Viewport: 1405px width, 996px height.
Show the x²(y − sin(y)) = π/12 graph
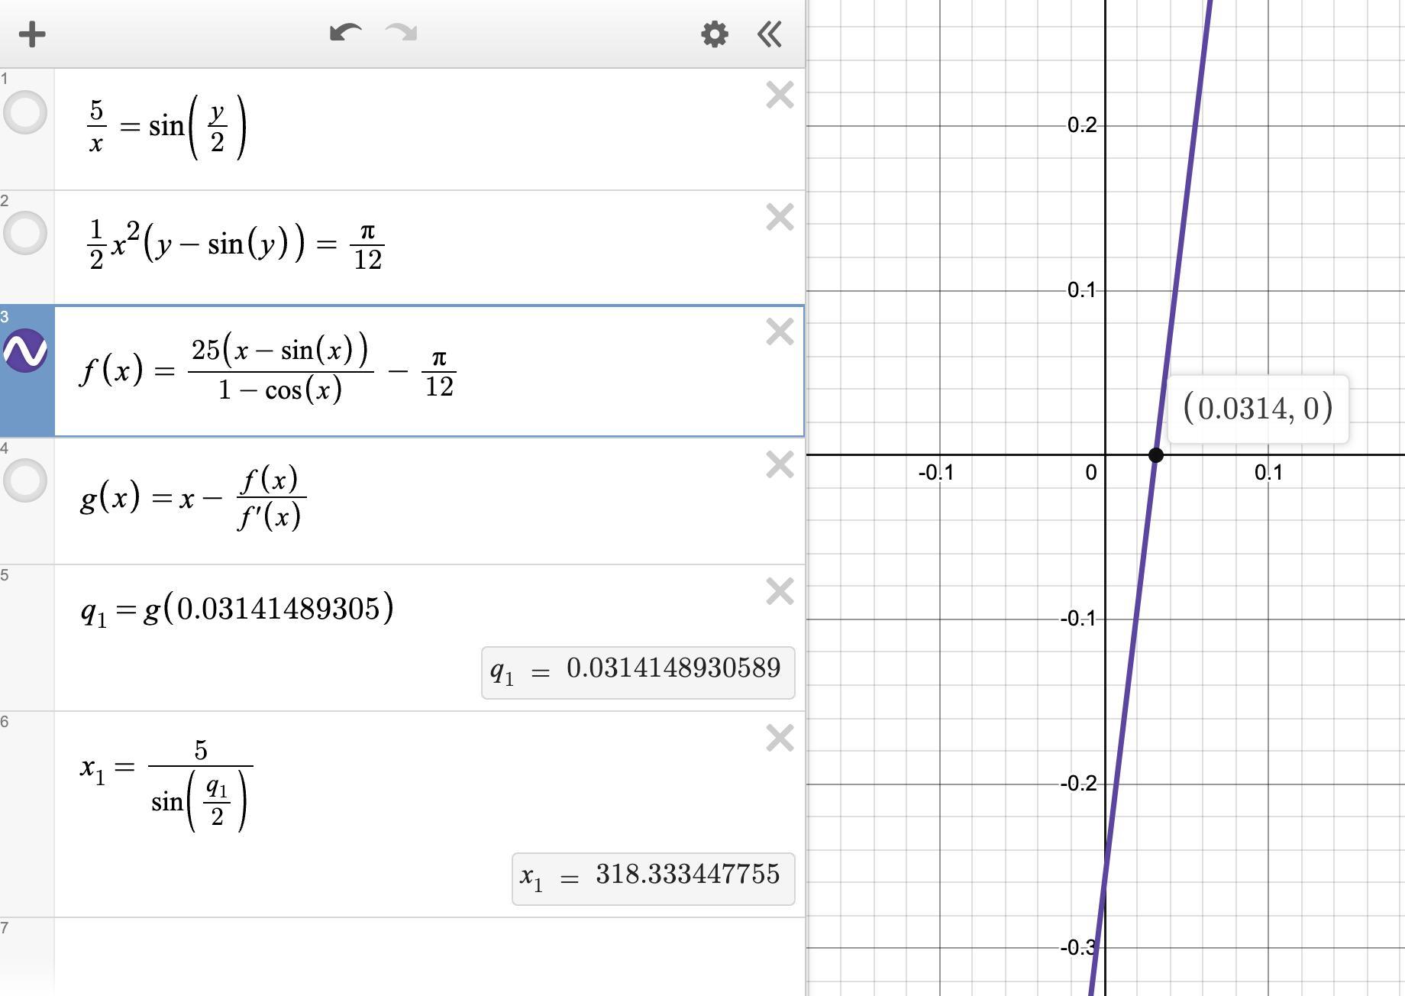coord(25,233)
